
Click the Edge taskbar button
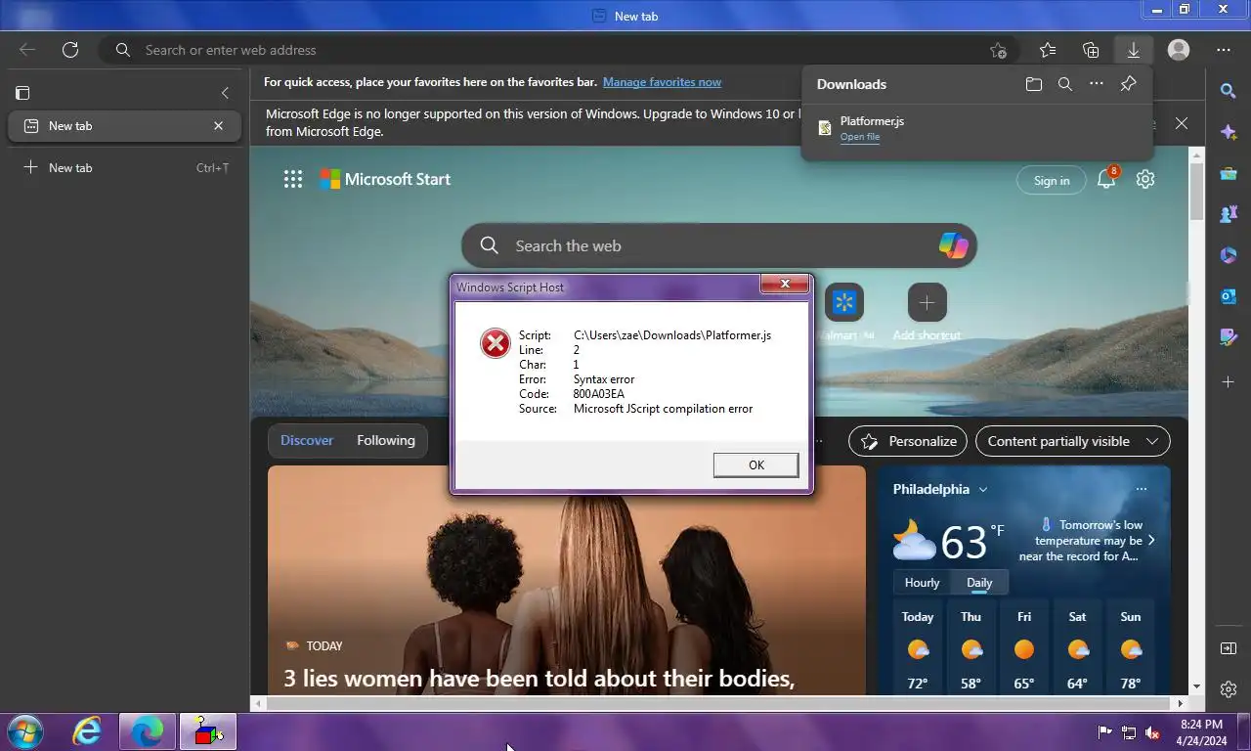click(148, 731)
